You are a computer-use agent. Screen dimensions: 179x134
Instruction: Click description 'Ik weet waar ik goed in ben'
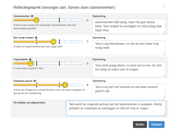[28, 68]
